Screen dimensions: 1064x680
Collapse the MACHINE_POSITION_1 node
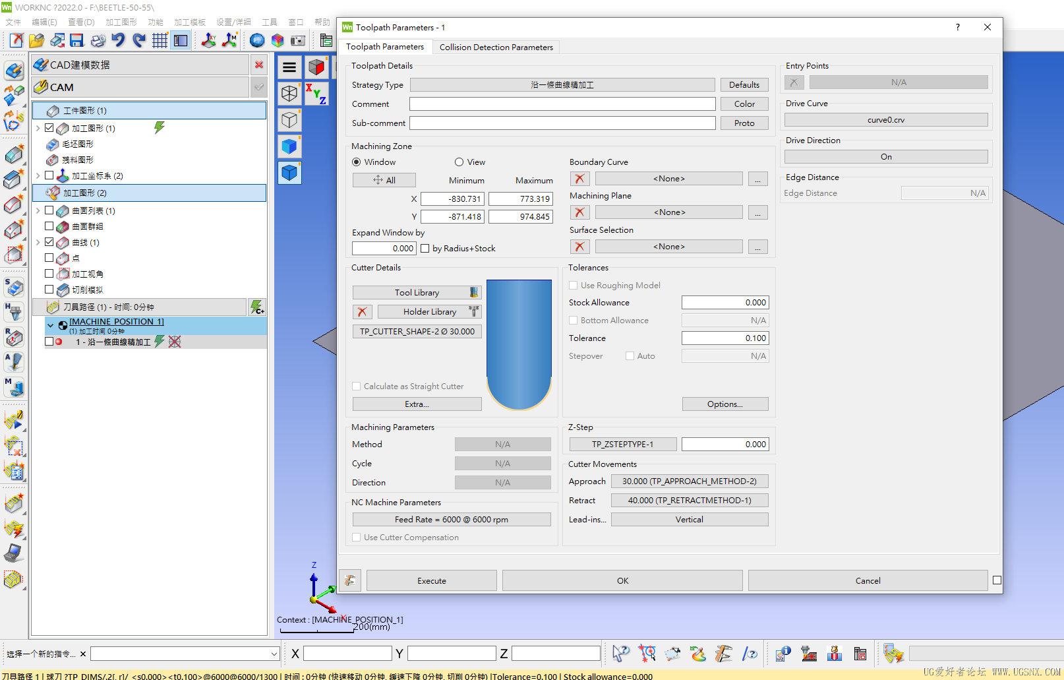pos(50,325)
